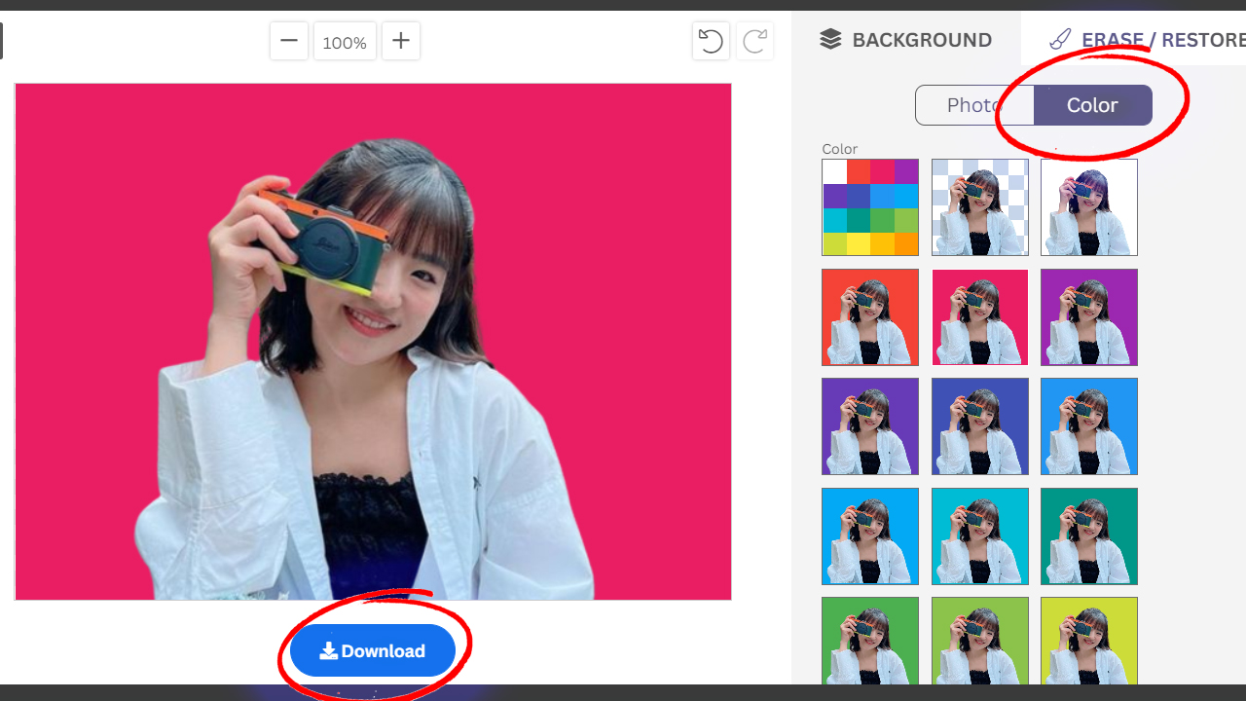Pick the indigo blue background thumbnail
Viewport: 1246px width, 701px height.
pos(979,426)
